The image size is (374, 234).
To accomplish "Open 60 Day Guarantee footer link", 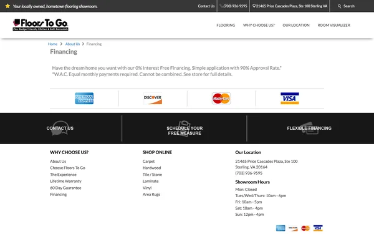I will coord(65,188).
